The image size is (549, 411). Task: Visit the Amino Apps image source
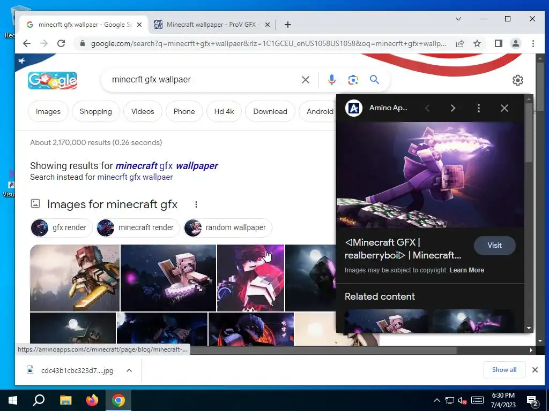coord(494,245)
